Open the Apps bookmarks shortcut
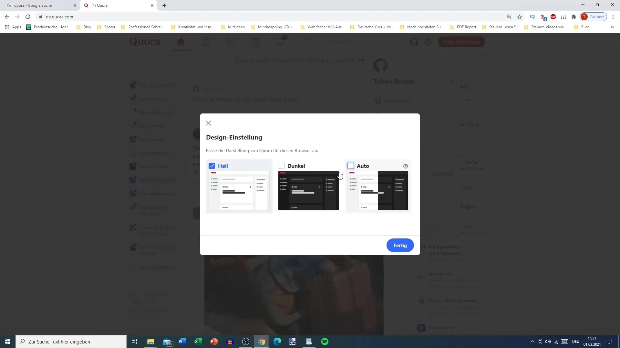 click(x=13, y=27)
